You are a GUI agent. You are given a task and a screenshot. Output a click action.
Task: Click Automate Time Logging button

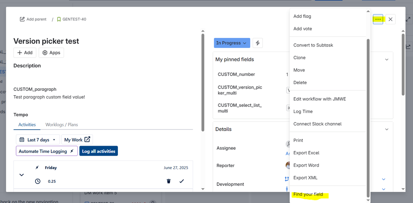coord(47,151)
